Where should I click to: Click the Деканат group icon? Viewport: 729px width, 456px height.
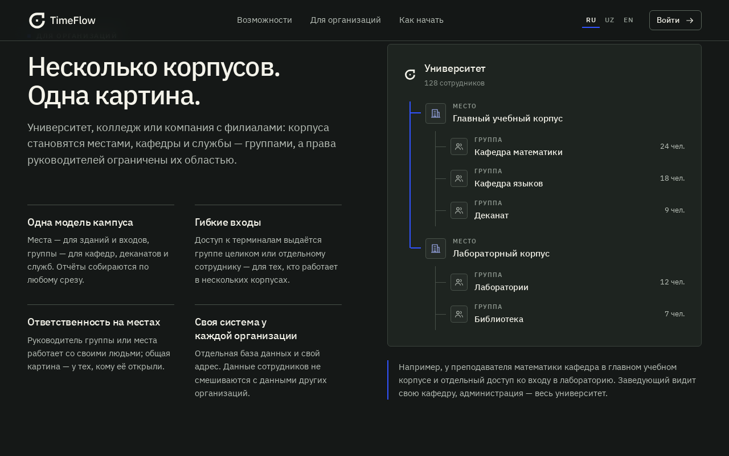459,210
